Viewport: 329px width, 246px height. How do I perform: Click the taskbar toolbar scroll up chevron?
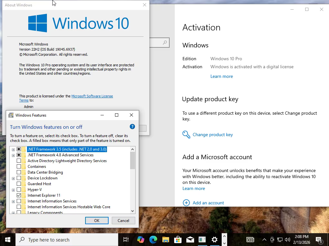[x=224, y=236]
